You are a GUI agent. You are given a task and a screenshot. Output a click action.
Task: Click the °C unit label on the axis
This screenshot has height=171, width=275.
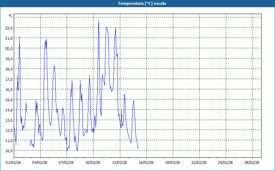(x=11, y=16)
